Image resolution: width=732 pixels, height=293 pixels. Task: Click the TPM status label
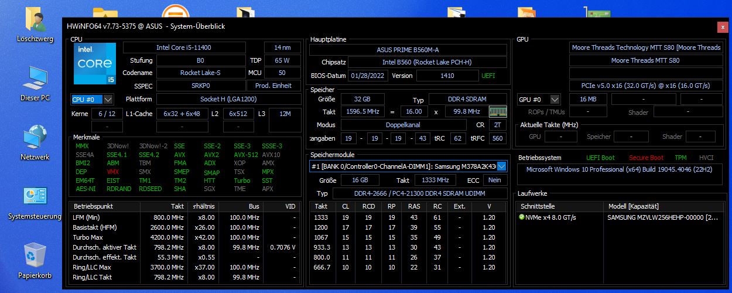tap(680, 158)
